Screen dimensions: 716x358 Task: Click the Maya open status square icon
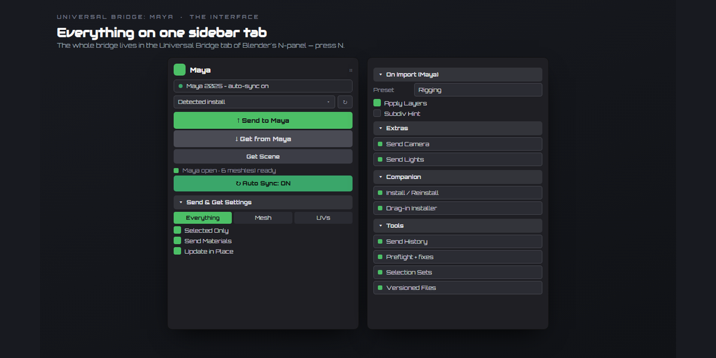coord(176,171)
